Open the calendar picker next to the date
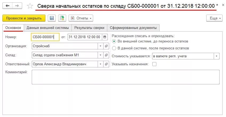The image size is (226, 117). 105,37
